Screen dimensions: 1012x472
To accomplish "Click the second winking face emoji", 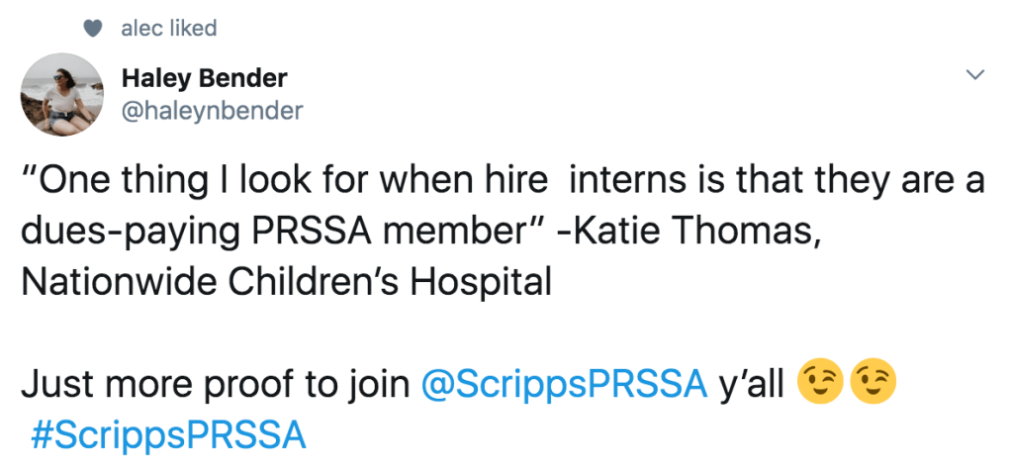I will click(873, 385).
